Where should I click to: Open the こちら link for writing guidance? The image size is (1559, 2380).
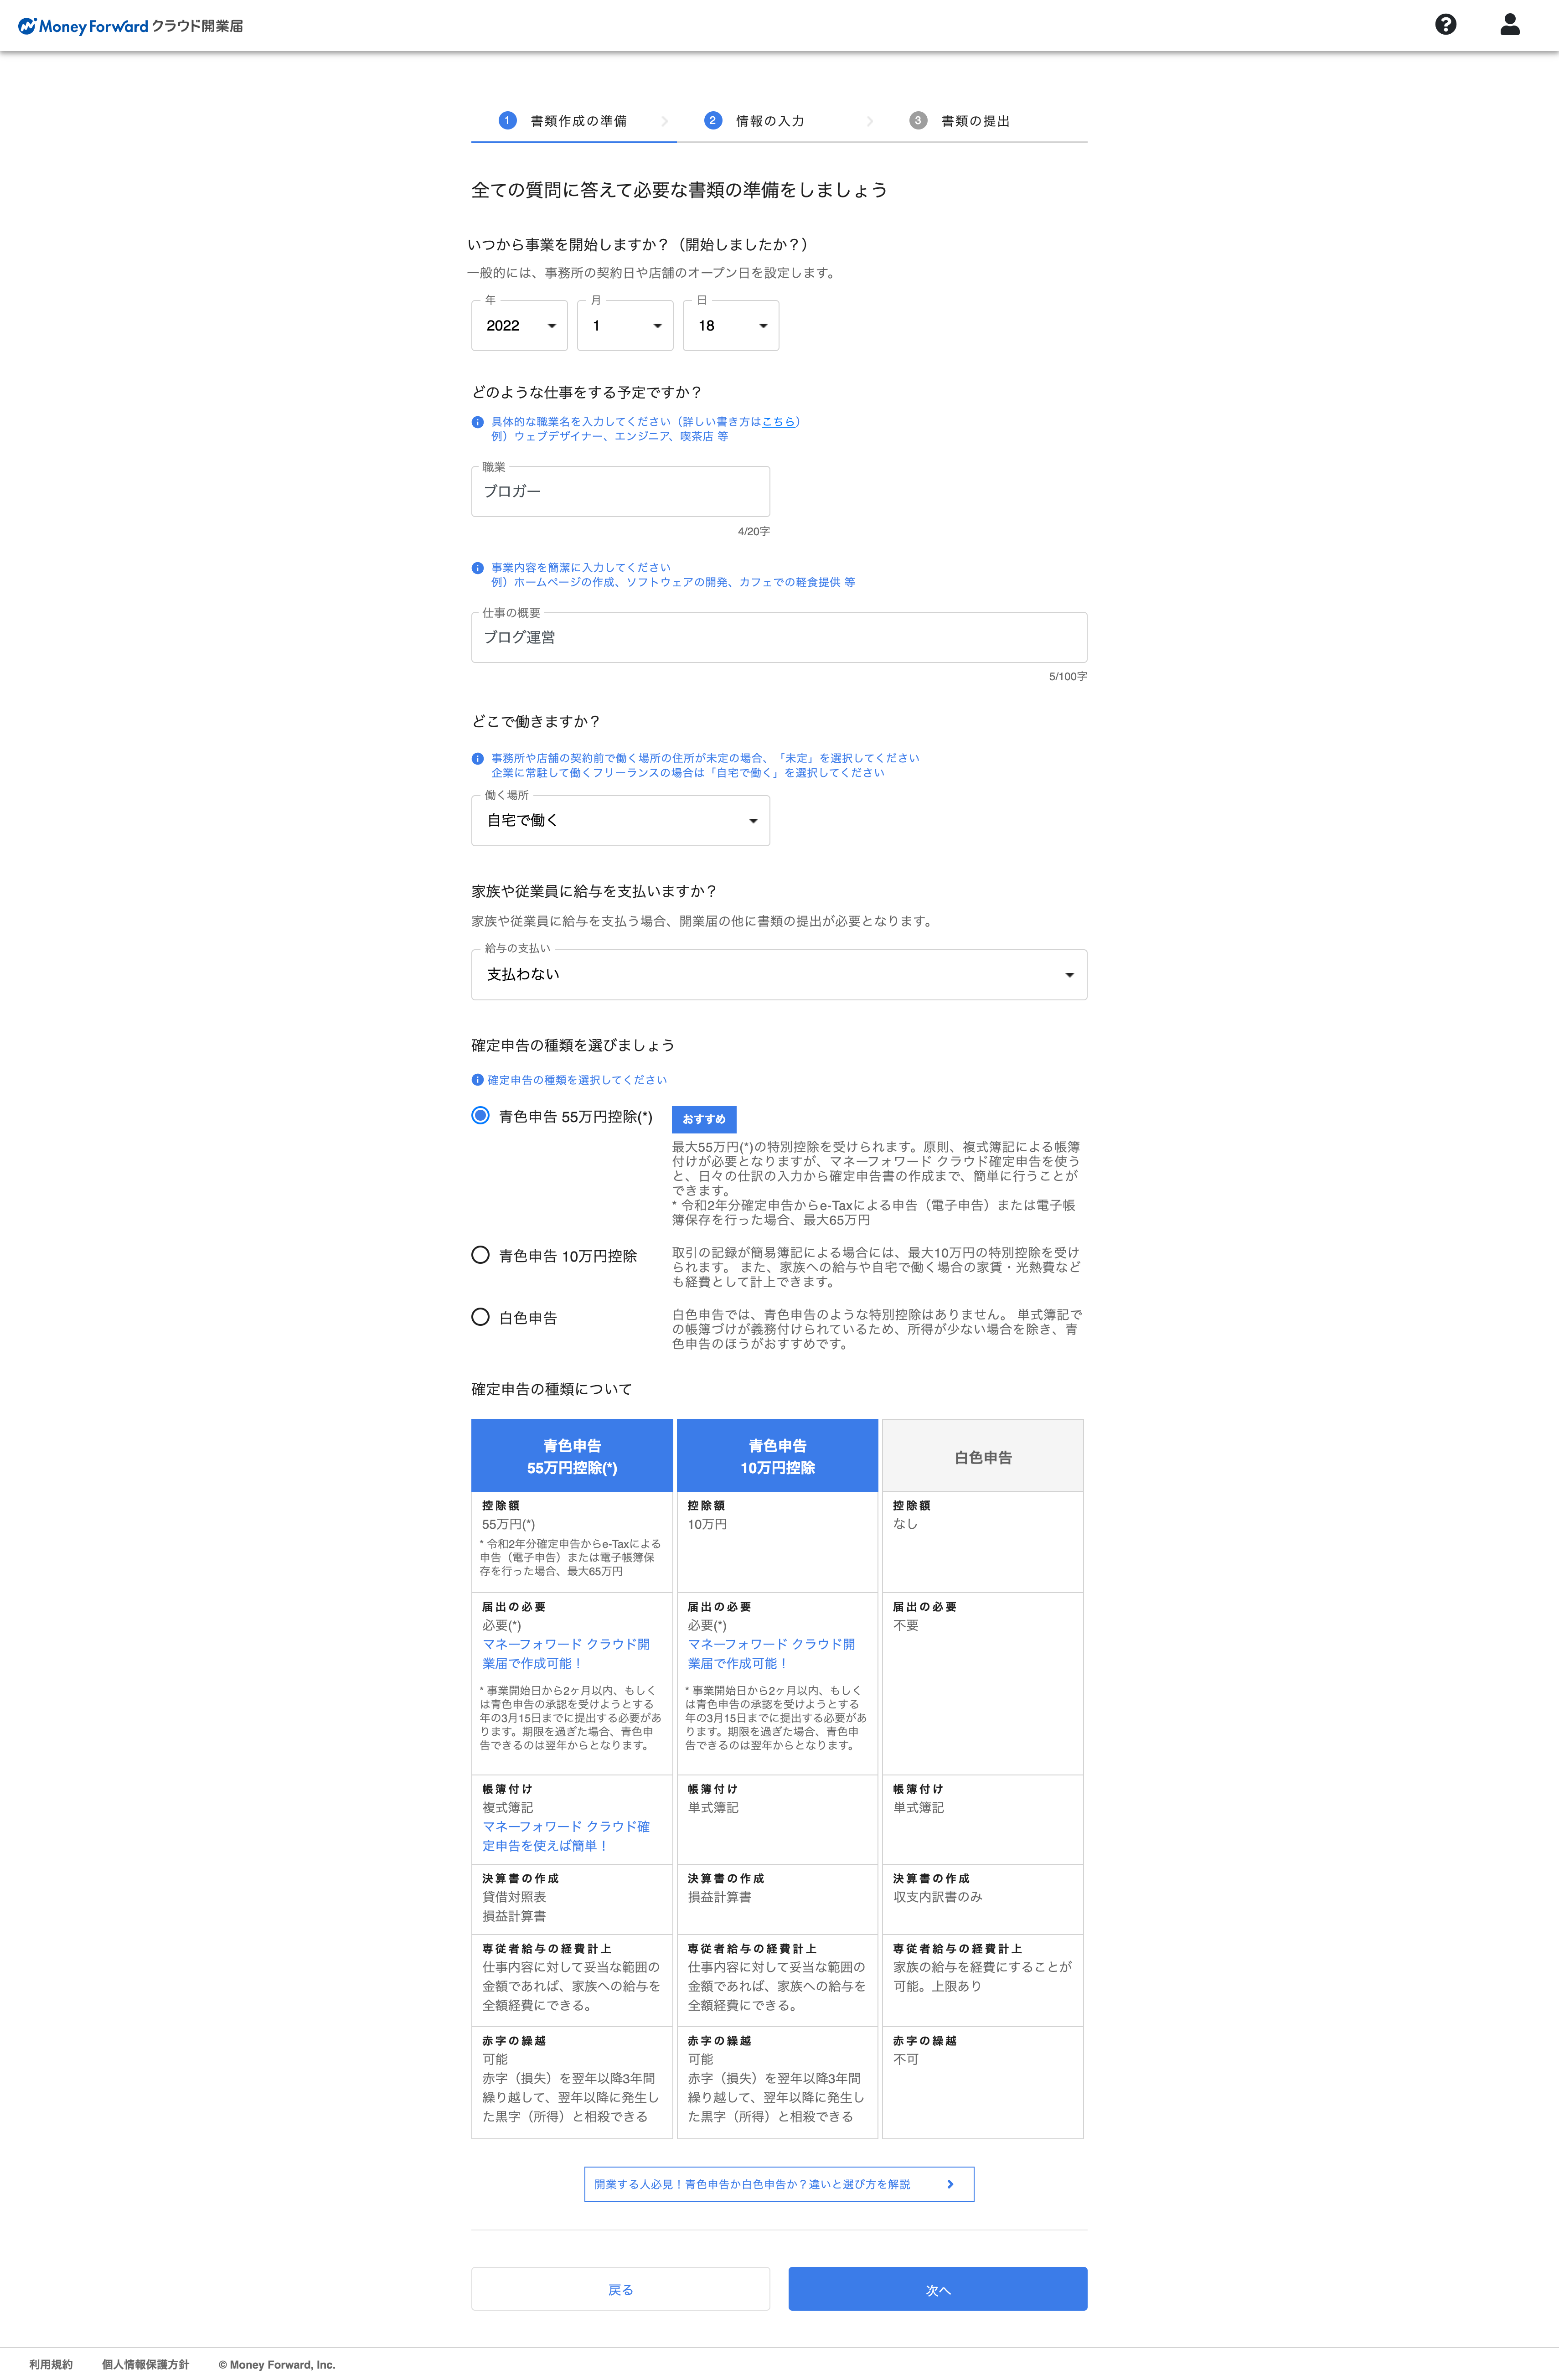point(779,422)
